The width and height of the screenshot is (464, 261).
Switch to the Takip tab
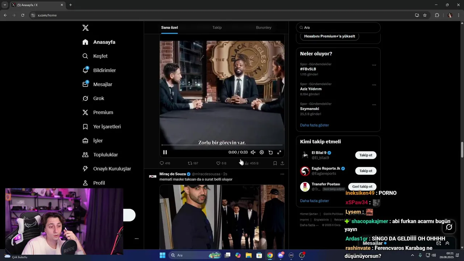pyautogui.click(x=217, y=28)
